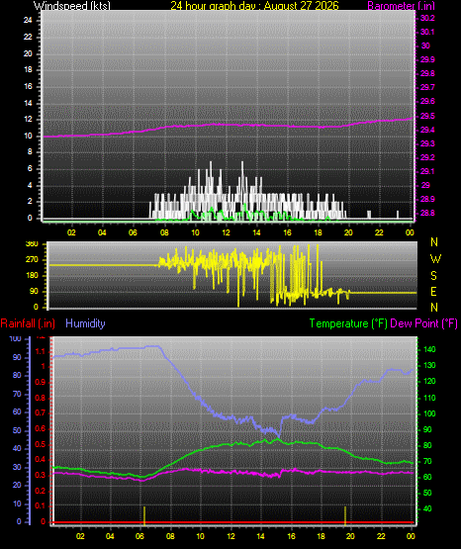Viewport: 461px width, 549px height.
Task: Click the S wind direction letter
Action: (433, 276)
